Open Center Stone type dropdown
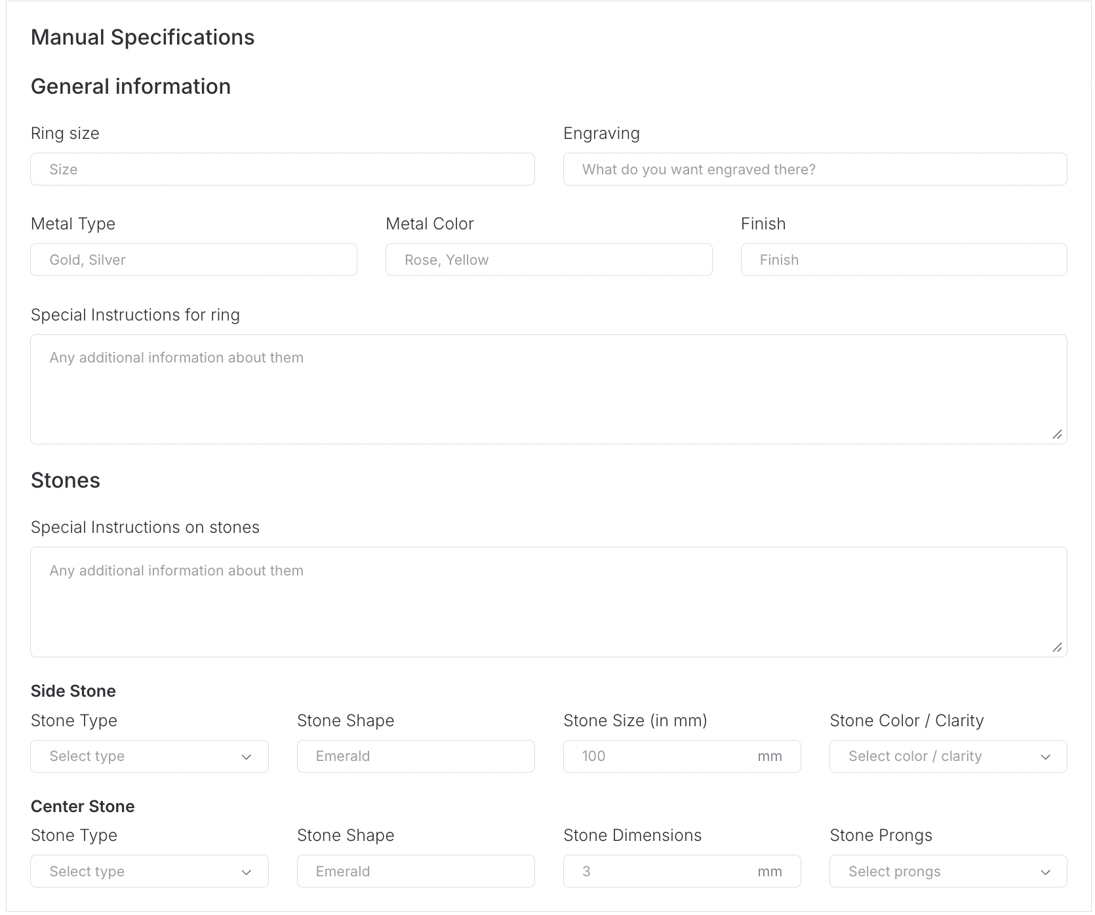1095x915 pixels. (x=149, y=872)
